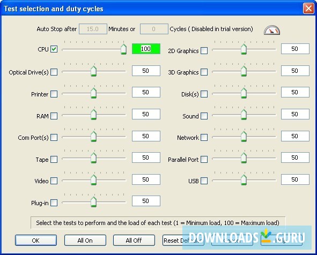Viewport: 317px width, 255px height.
Task: Click the Optical Drive(s) slider thumb
Action: point(93,71)
